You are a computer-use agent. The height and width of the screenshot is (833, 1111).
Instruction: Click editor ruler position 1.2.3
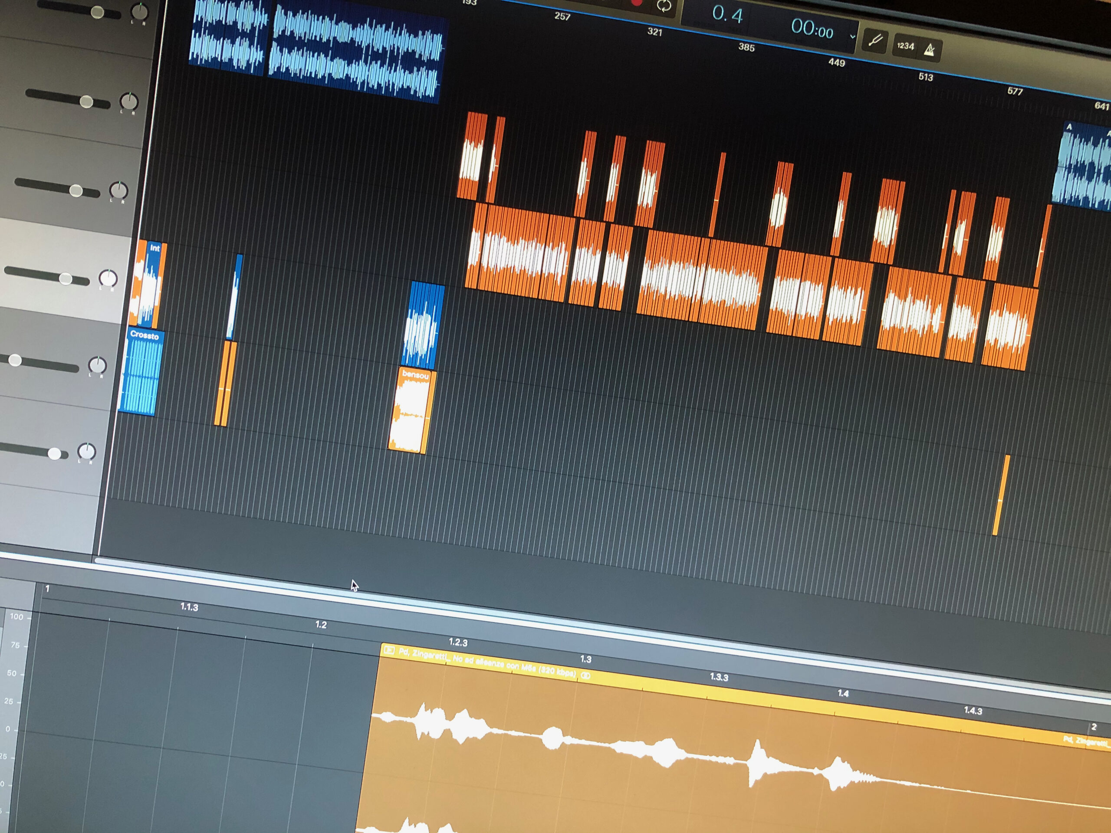458,642
